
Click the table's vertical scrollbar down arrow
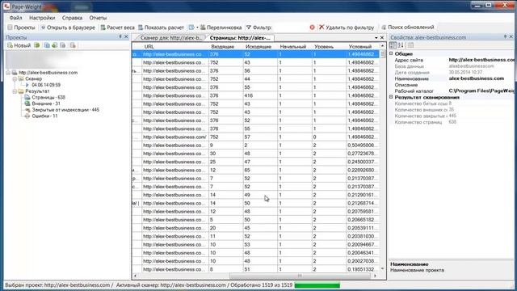[x=382, y=269]
